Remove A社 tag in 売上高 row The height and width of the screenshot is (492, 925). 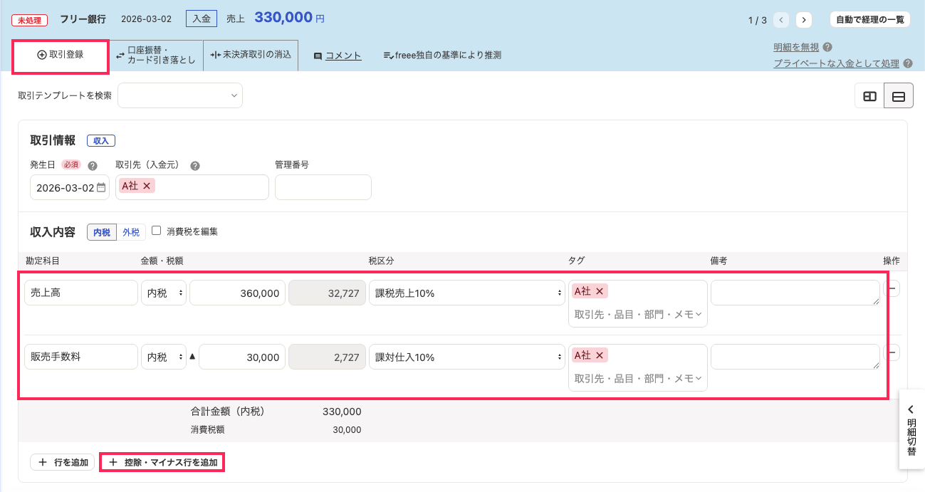click(x=600, y=291)
